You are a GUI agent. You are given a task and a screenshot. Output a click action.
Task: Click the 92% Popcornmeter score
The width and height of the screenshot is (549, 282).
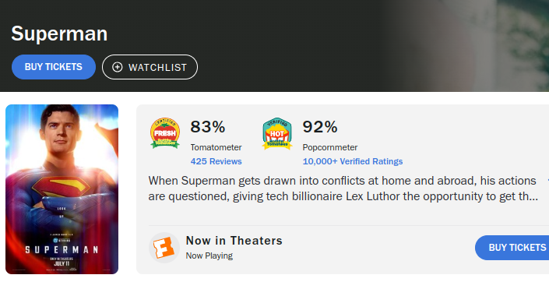pos(320,127)
